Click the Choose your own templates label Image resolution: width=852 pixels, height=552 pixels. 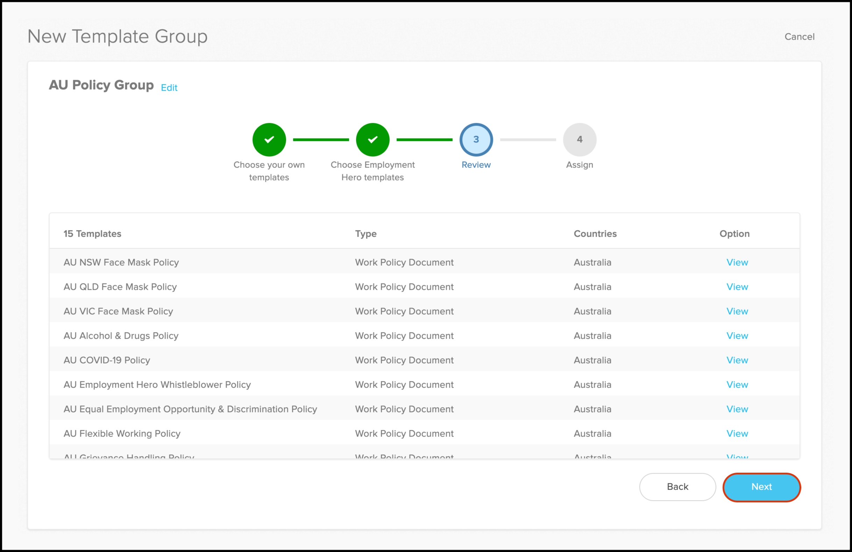coord(269,171)
